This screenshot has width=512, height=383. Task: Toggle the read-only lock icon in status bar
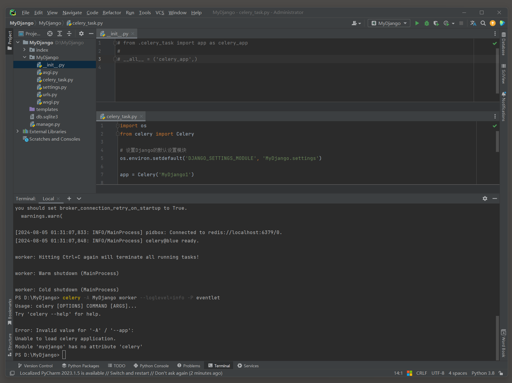[501, 373]
